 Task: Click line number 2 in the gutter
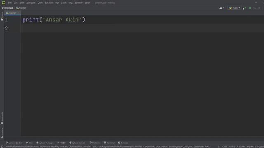coord(7,28)
